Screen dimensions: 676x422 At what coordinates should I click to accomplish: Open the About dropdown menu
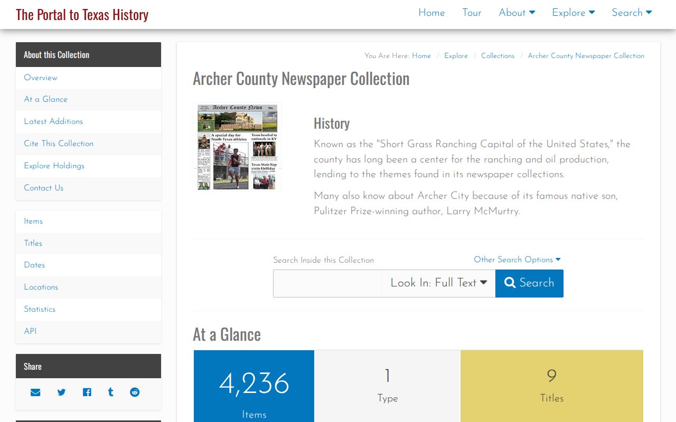click(x=517, y=13)
